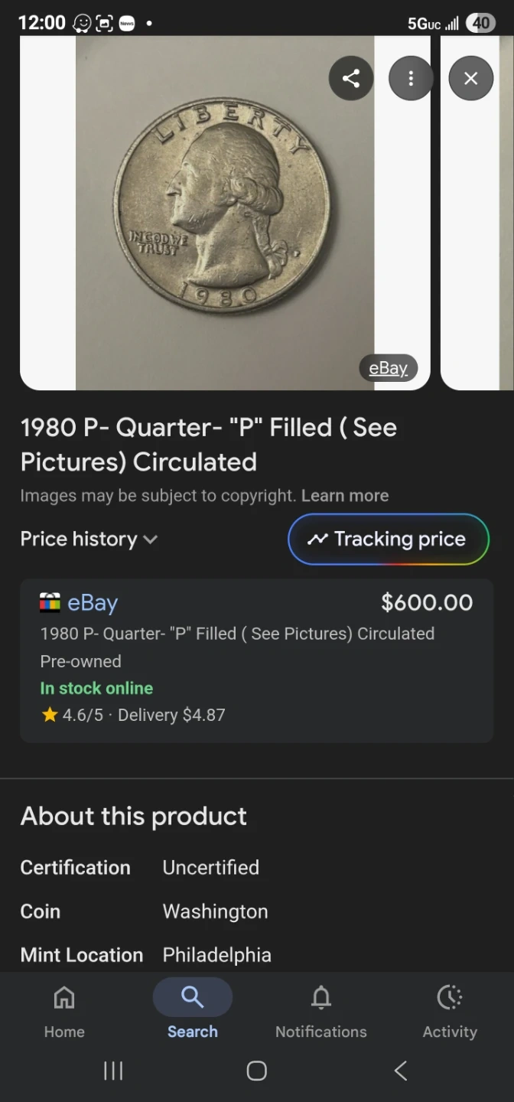
Task: Open the three-dot more options menu
Action: 411,78
